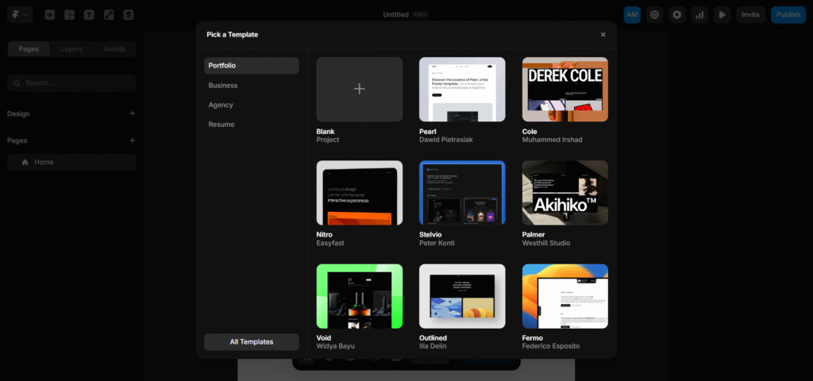Select the Resume category
This screenshot has width=813, height=381.
252,125
